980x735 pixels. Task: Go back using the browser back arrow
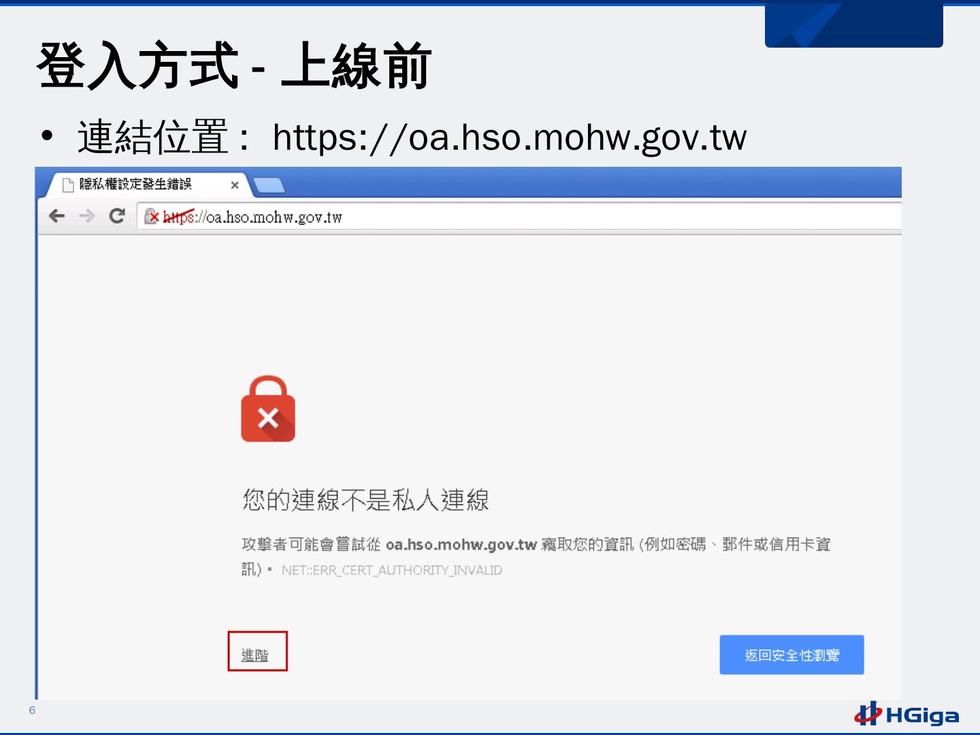pyautogui.click(x=57, y=216)
